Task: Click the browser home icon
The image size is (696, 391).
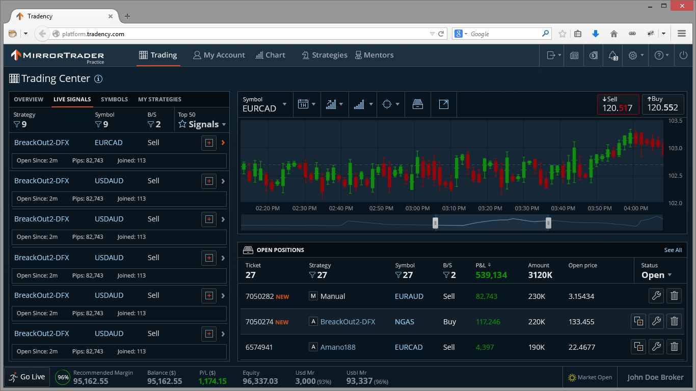Action: tap(614, 34)
